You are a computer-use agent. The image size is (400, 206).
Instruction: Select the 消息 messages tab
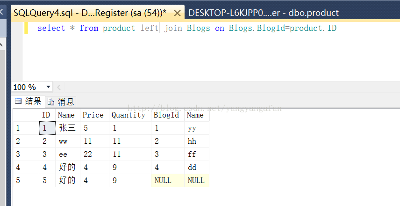pos(61,102)
